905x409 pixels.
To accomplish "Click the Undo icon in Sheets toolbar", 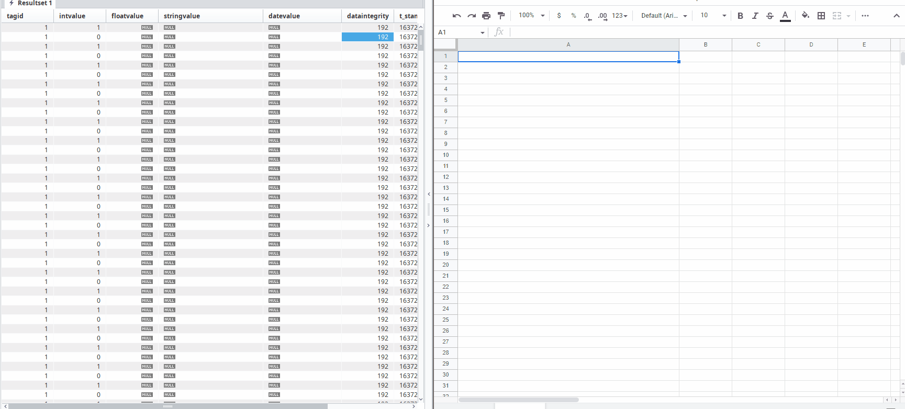I will coord(456,16).
